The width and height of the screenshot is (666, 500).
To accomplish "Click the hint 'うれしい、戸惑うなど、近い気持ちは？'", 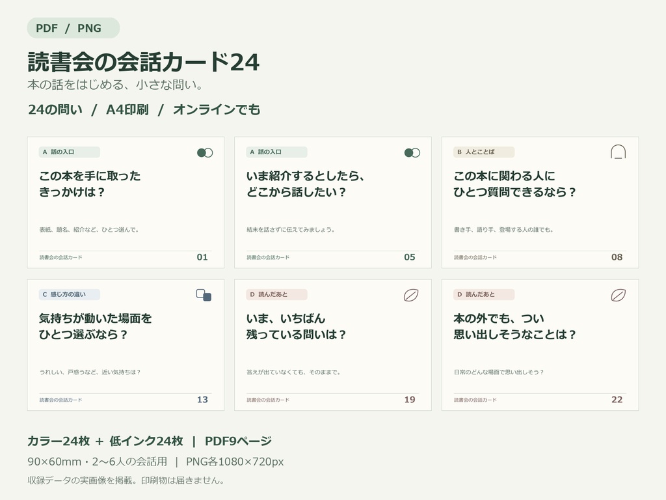I will click(90, 372).
